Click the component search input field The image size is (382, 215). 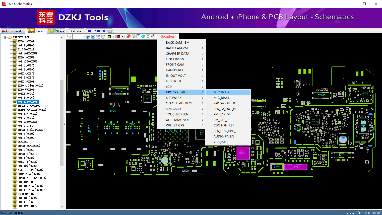[x=79, y=37]
